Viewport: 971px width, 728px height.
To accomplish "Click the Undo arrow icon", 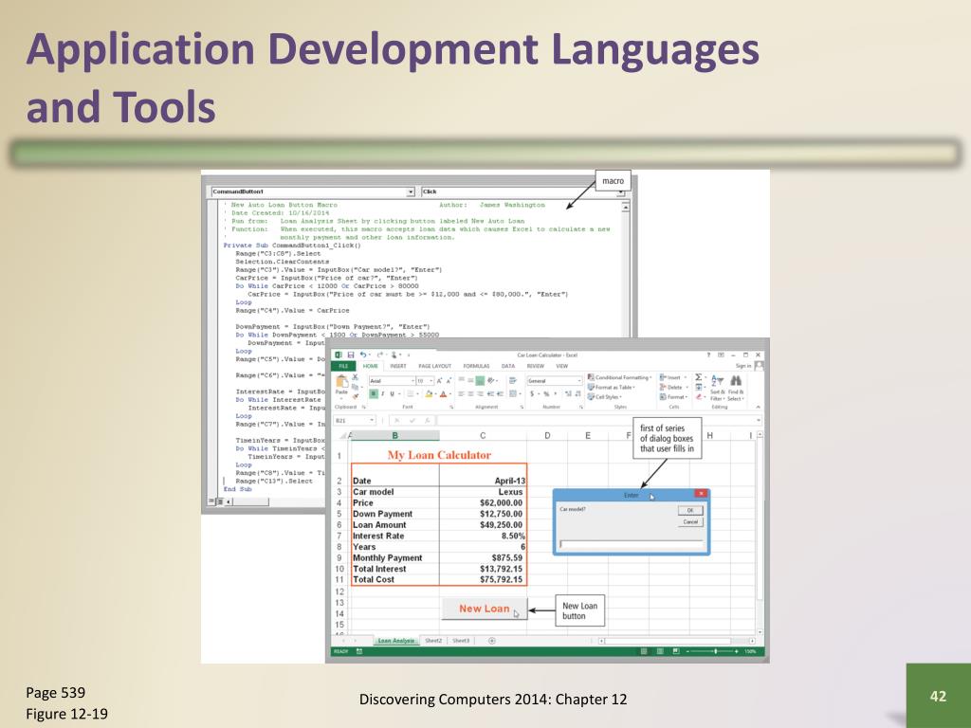I will 363,355.
